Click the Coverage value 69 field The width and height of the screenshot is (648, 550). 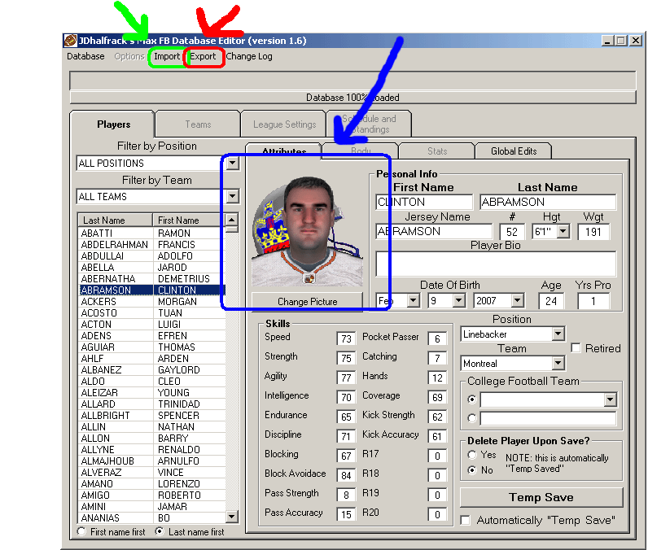point(437,397)
